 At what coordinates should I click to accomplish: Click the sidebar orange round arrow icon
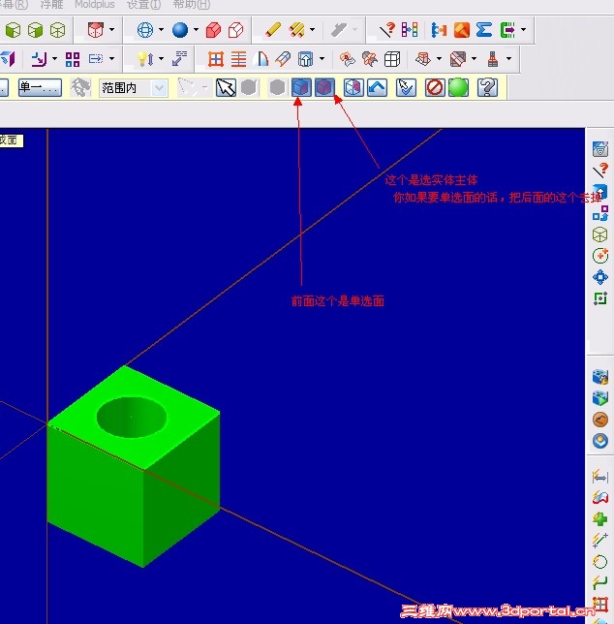point(600,420)
